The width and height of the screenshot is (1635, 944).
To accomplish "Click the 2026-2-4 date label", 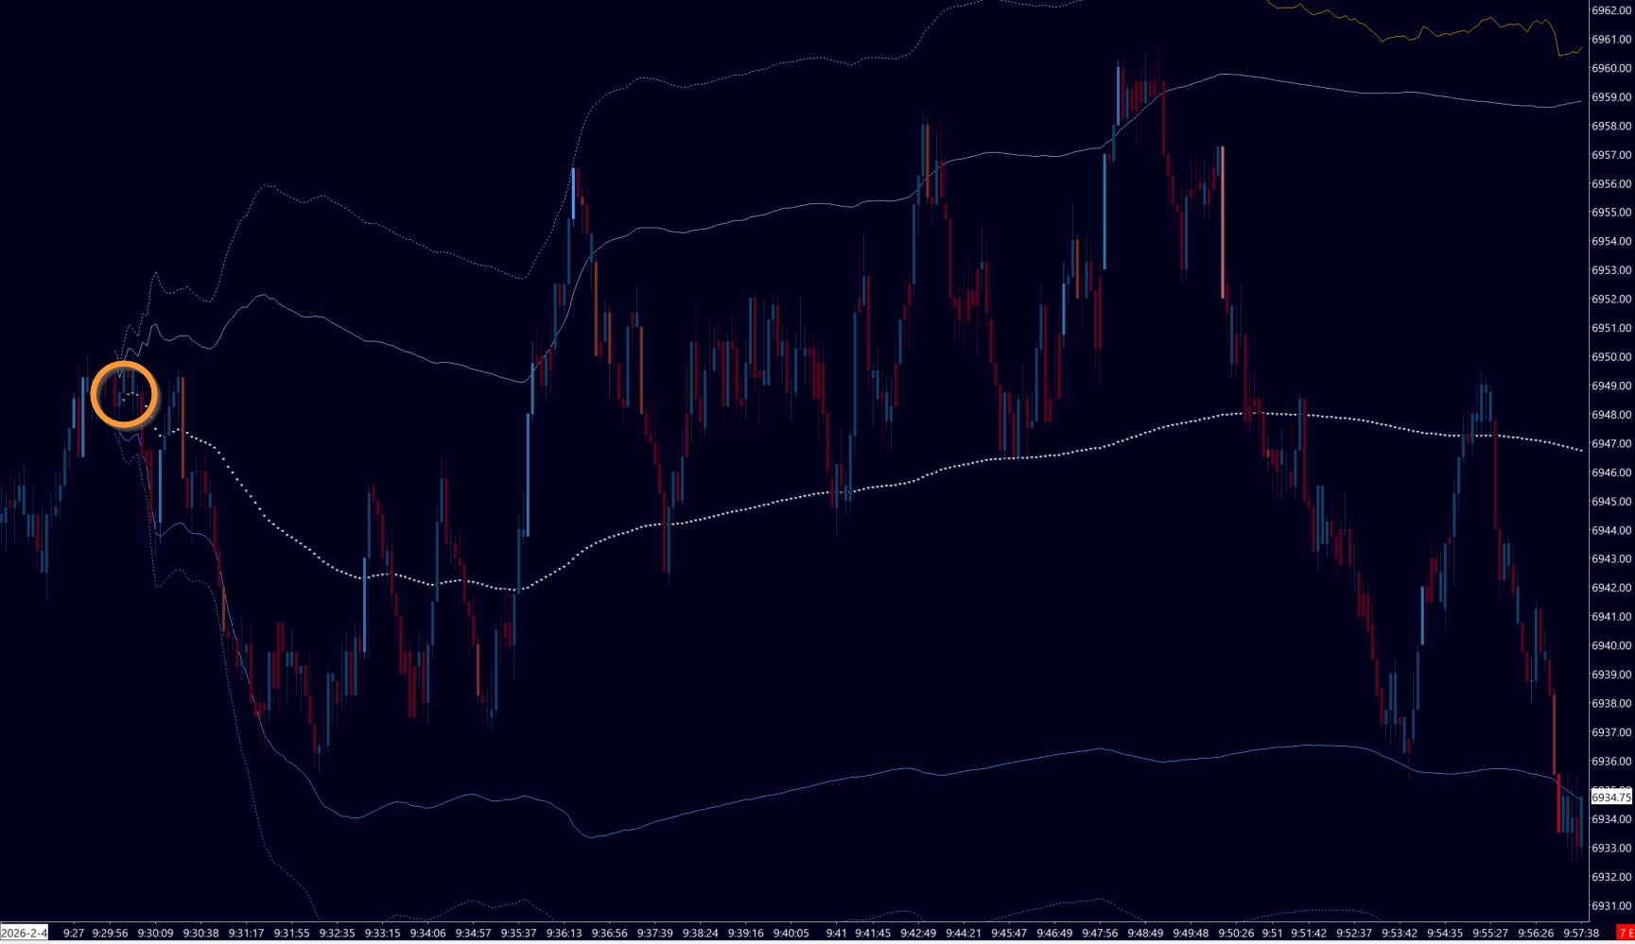I will coord(24,933).
